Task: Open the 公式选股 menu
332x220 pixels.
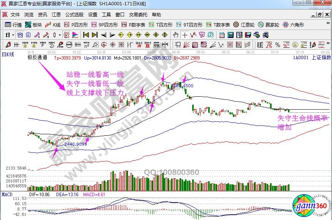Action: click(74, 15)
